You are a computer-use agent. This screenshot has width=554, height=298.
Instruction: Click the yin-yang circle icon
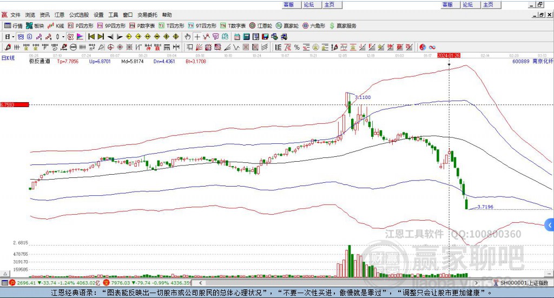[423, 47]
